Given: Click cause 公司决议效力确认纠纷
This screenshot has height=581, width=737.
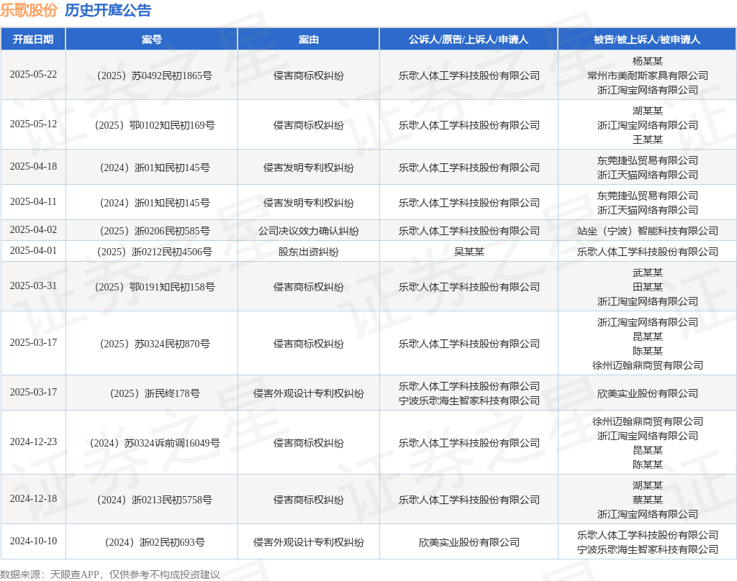Looking at the screenshot, I should tap(308, 231).
